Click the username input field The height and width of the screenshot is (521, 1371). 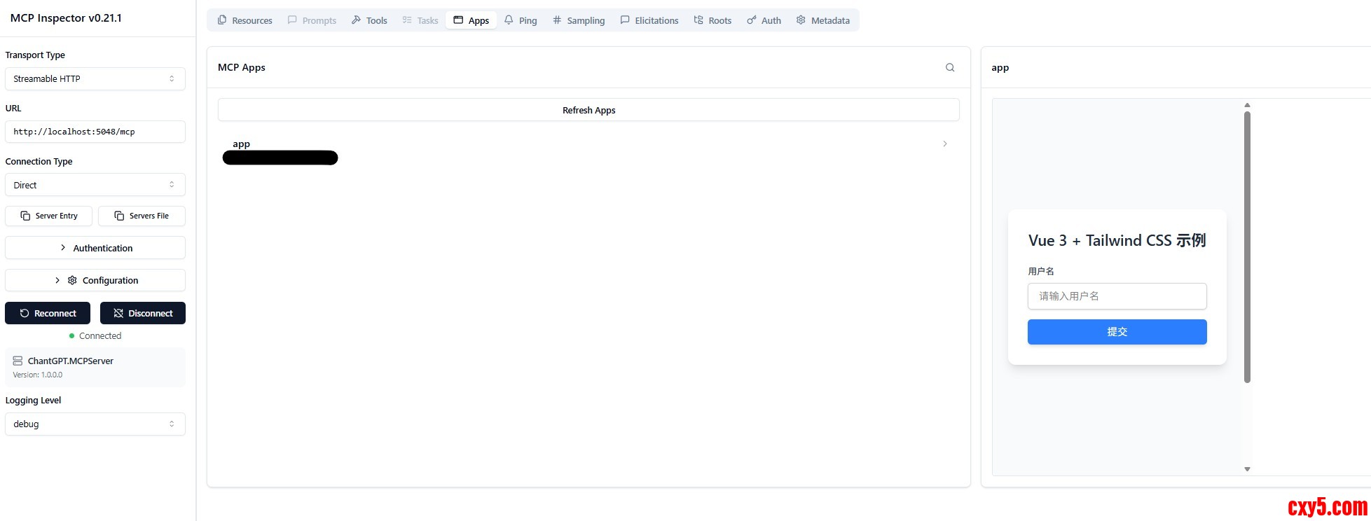[1117, 296]
